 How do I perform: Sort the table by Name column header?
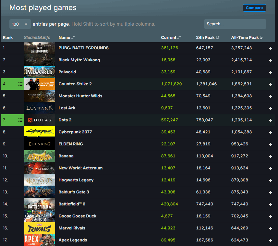66,38
